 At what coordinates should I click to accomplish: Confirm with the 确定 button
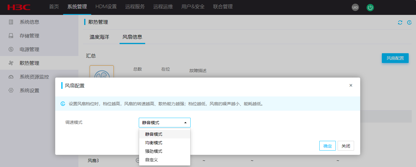(x=328, y=146)
